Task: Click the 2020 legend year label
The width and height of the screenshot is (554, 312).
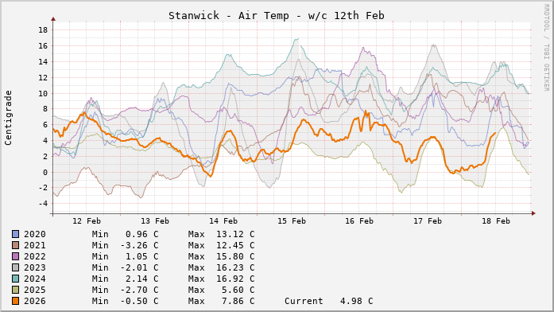Action: (x=35, y=234)
